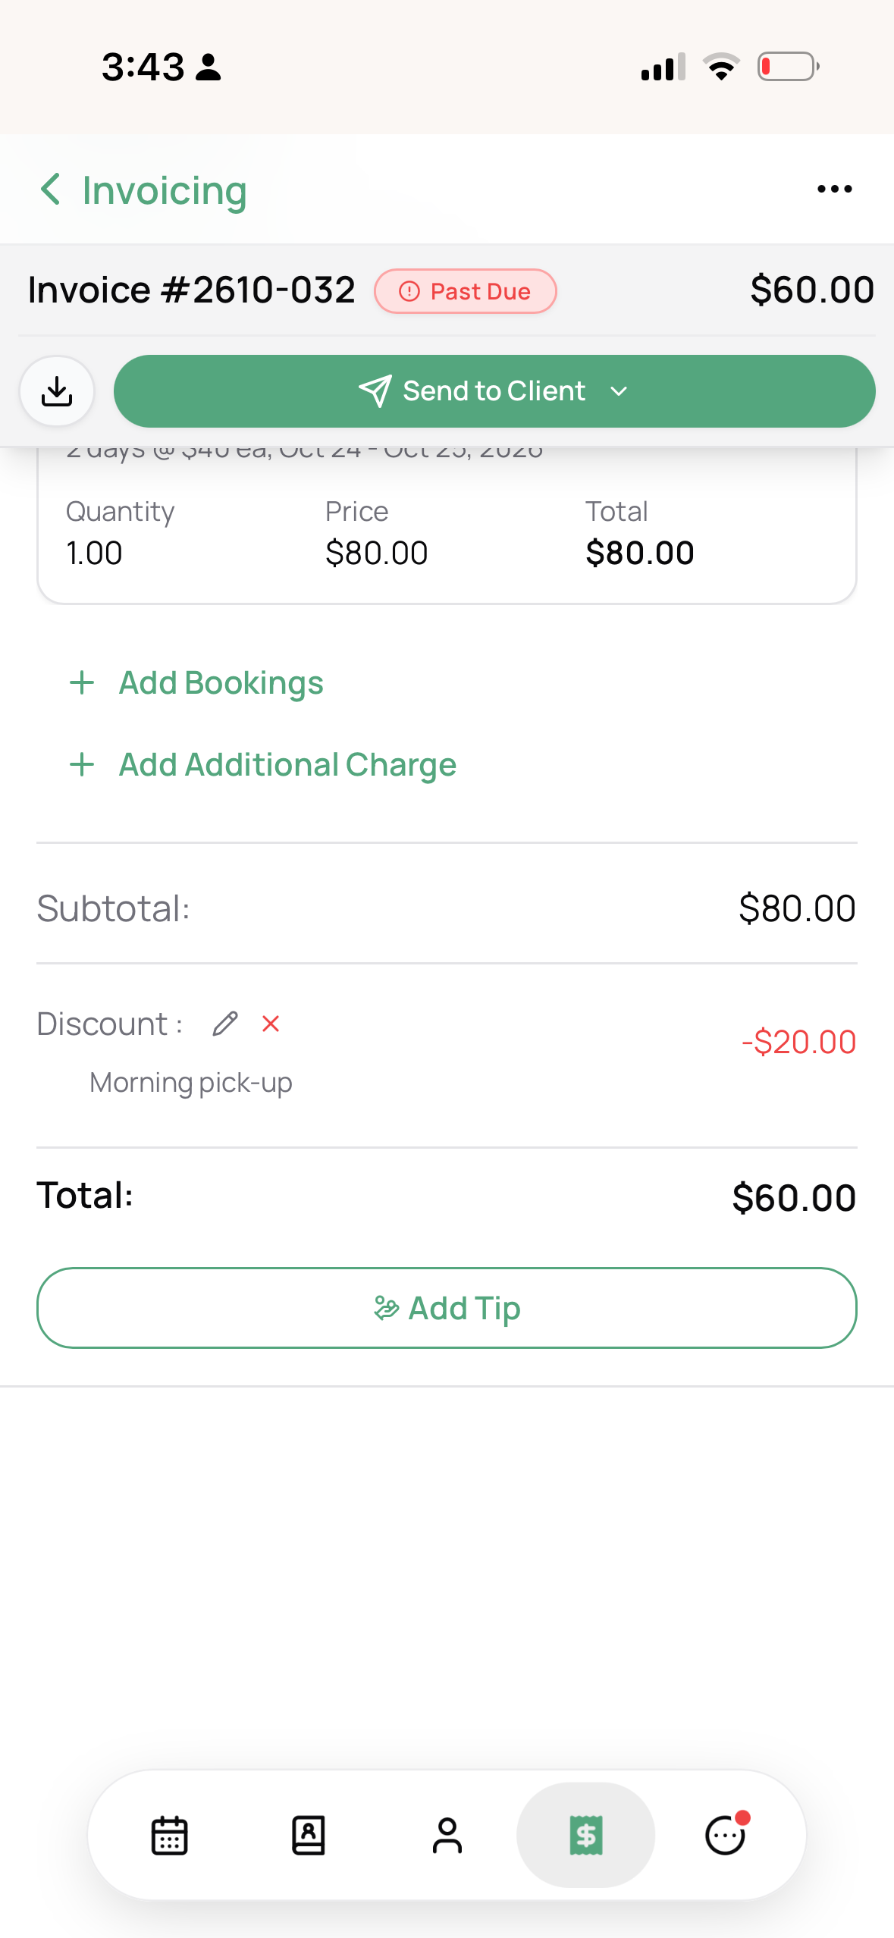Open the chat messages tab with notification

point(726,1836)
